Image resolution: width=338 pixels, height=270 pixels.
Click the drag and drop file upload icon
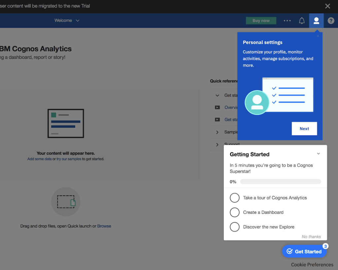point(66,202)
